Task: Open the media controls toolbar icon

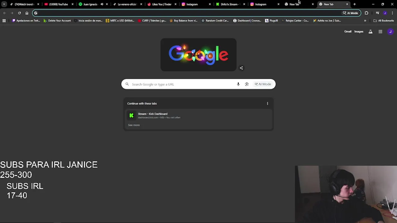Action: click(377, 13)
